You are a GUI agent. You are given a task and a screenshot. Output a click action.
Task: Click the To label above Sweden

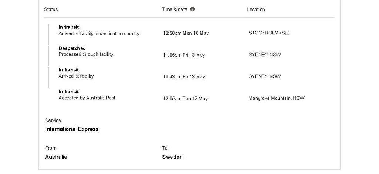click(165, 148)
